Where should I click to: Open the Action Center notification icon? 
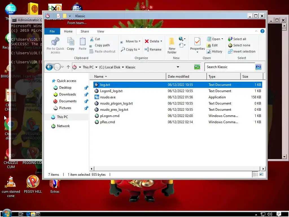coord(279,214)
